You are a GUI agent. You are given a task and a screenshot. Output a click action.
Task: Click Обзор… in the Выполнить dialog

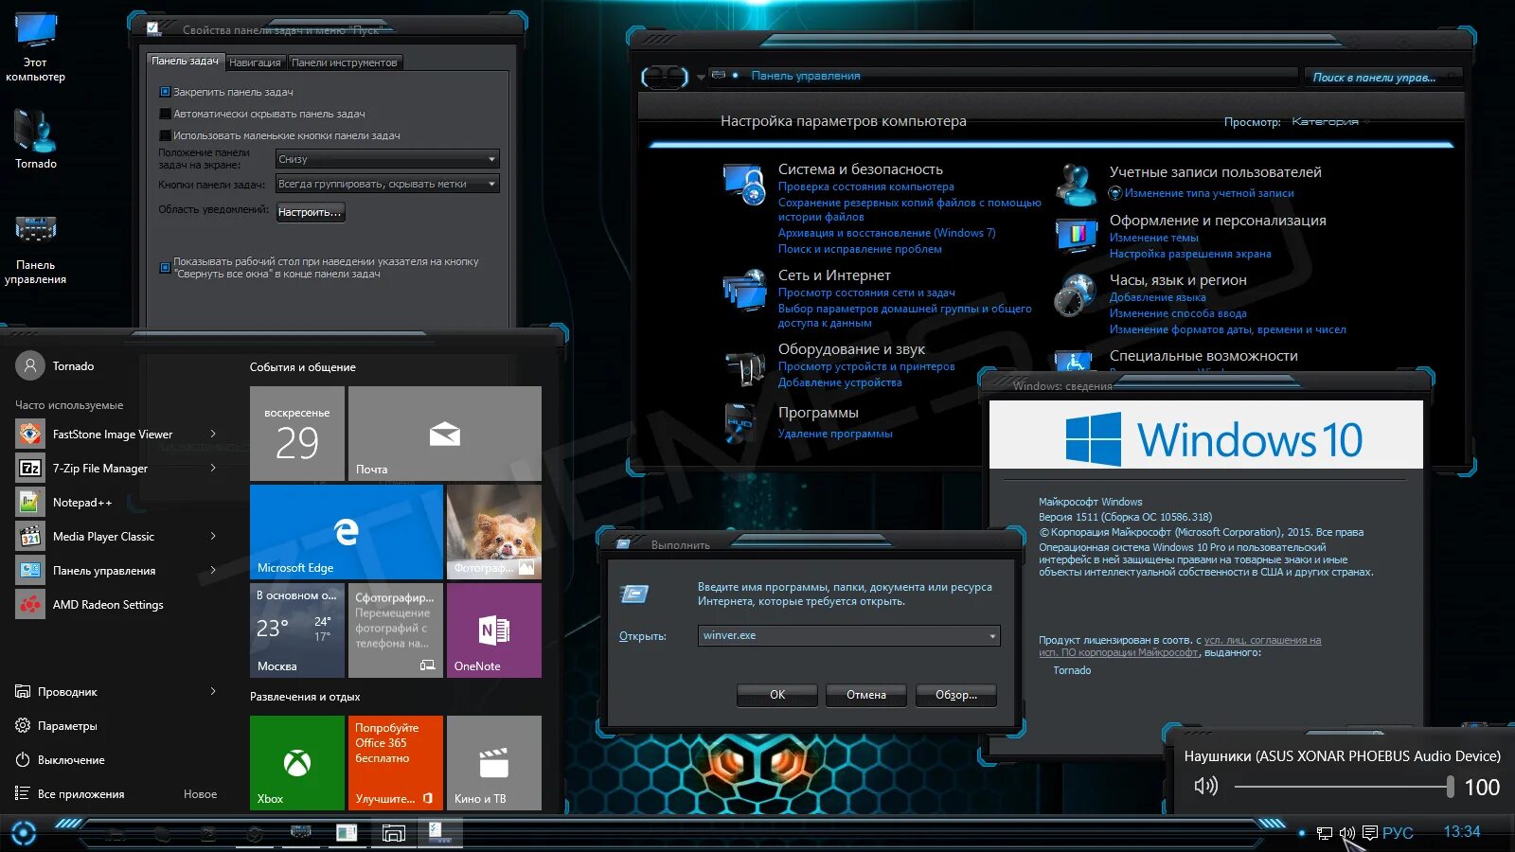[x=956, y=695]
